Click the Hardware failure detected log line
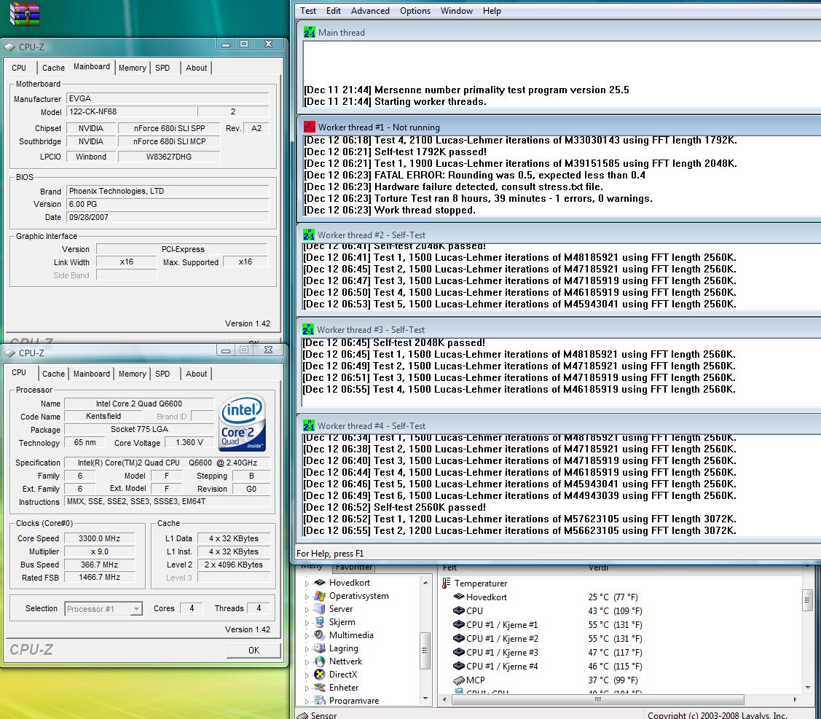The height and width of the screenshot is (719, 821). click(453, 186)
